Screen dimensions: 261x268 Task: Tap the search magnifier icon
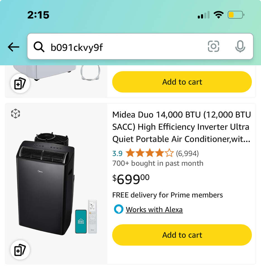tap(39, 47)
